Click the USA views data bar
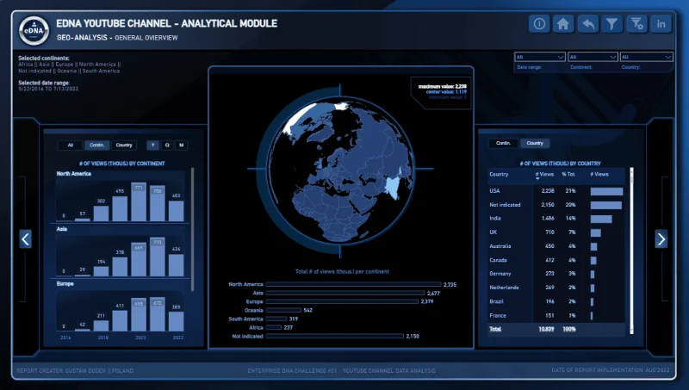Viewport: 689px width, 390px height. (607, 191)
